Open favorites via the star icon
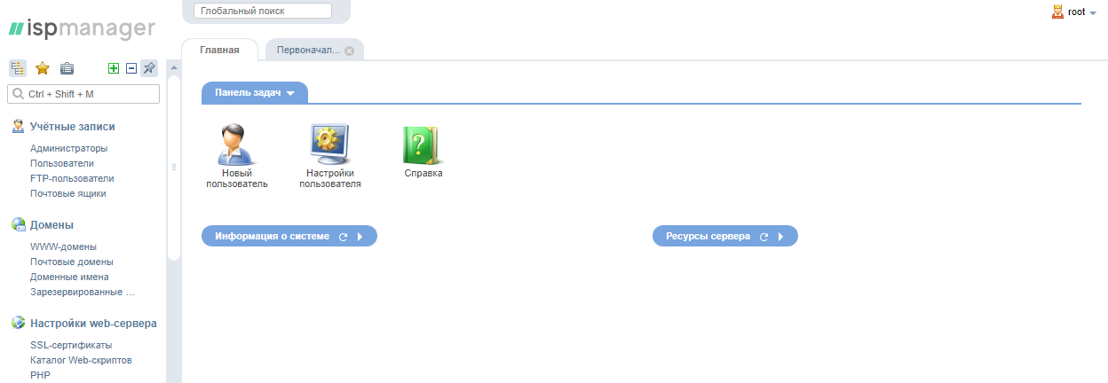 42,68
